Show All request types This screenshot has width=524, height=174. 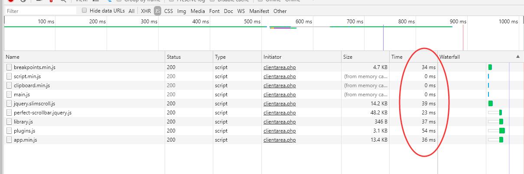click(131, 11)
